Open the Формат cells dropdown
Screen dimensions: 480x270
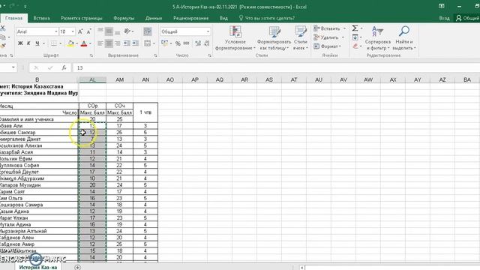(328, 46)
